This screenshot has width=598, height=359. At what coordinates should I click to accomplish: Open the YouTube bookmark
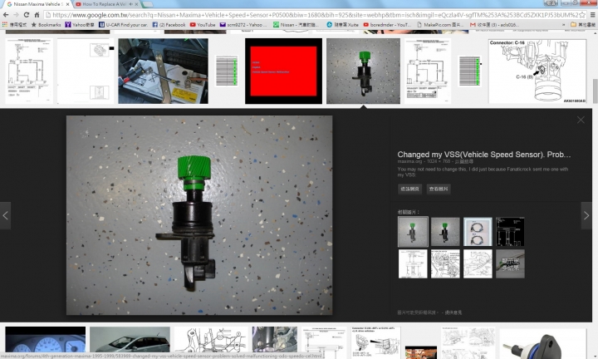203,25
